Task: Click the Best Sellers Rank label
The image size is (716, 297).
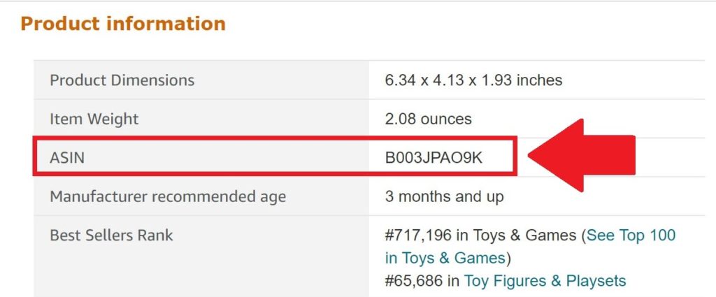Action: [111, 236]
